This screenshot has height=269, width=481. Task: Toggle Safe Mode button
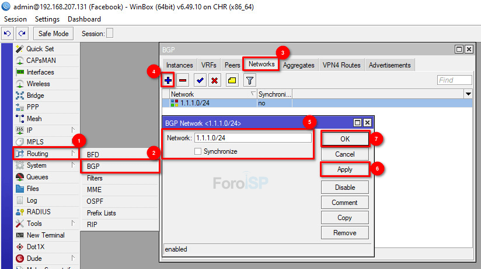tap(53, 33)
